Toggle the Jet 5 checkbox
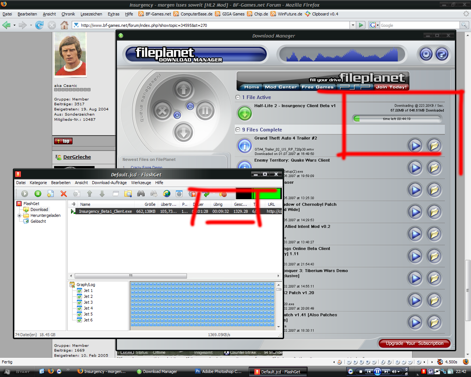 point(79,314)
